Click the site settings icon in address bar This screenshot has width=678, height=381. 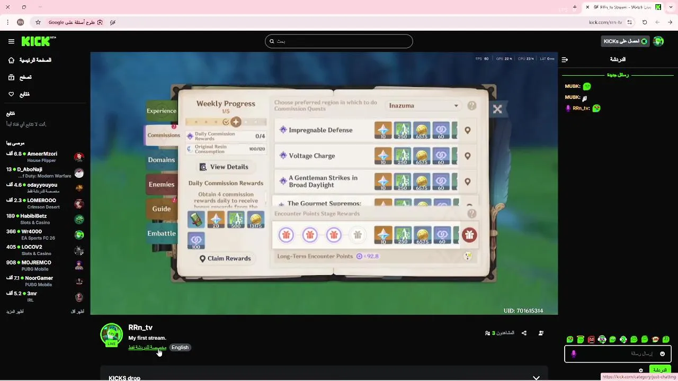pos(629,22)
